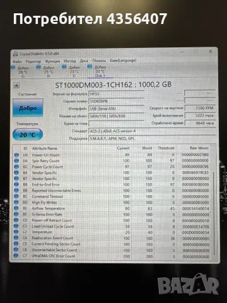This screenshot has height=303, width=227.
Task: Click the status dot for Current Pending Sector Count
Action: (x=16, y=244)
